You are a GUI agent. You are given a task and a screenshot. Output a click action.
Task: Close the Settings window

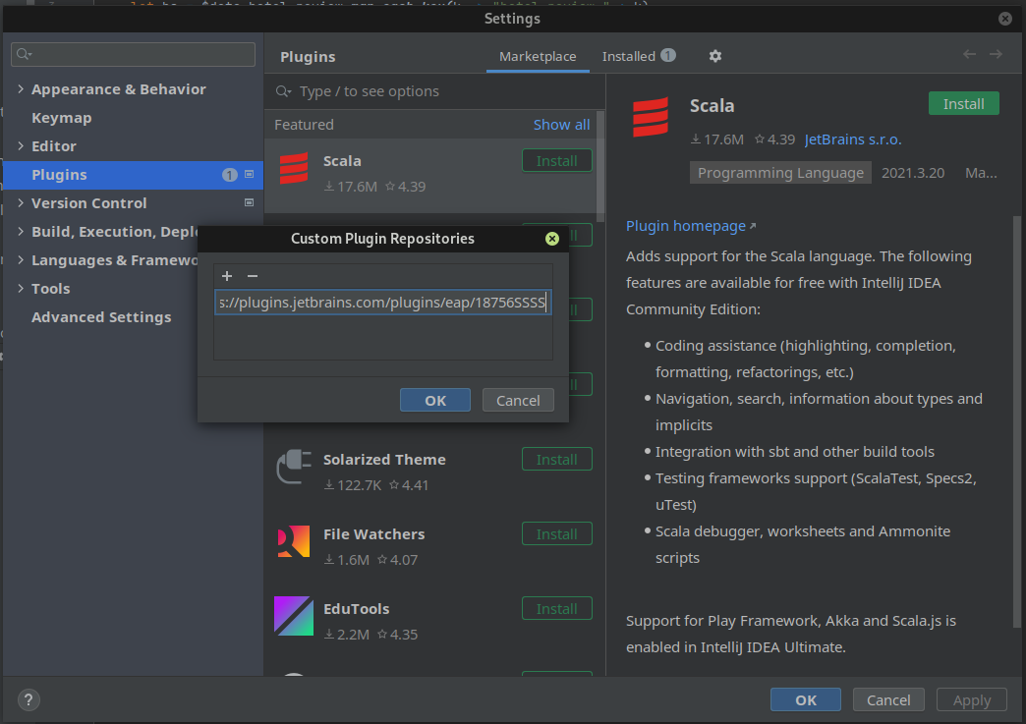(1005, 19)
